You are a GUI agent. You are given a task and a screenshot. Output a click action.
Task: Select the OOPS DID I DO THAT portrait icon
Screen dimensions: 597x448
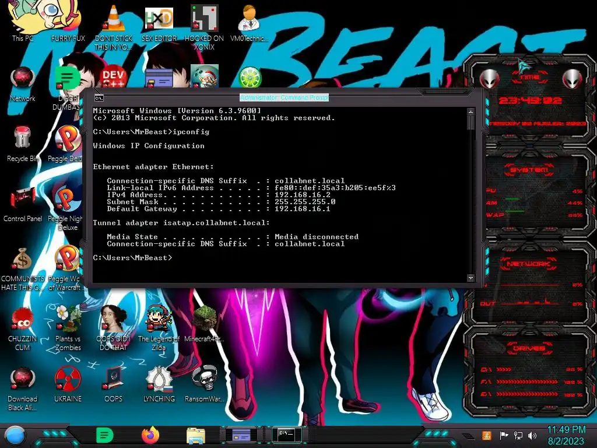click(x=114, y=328)
